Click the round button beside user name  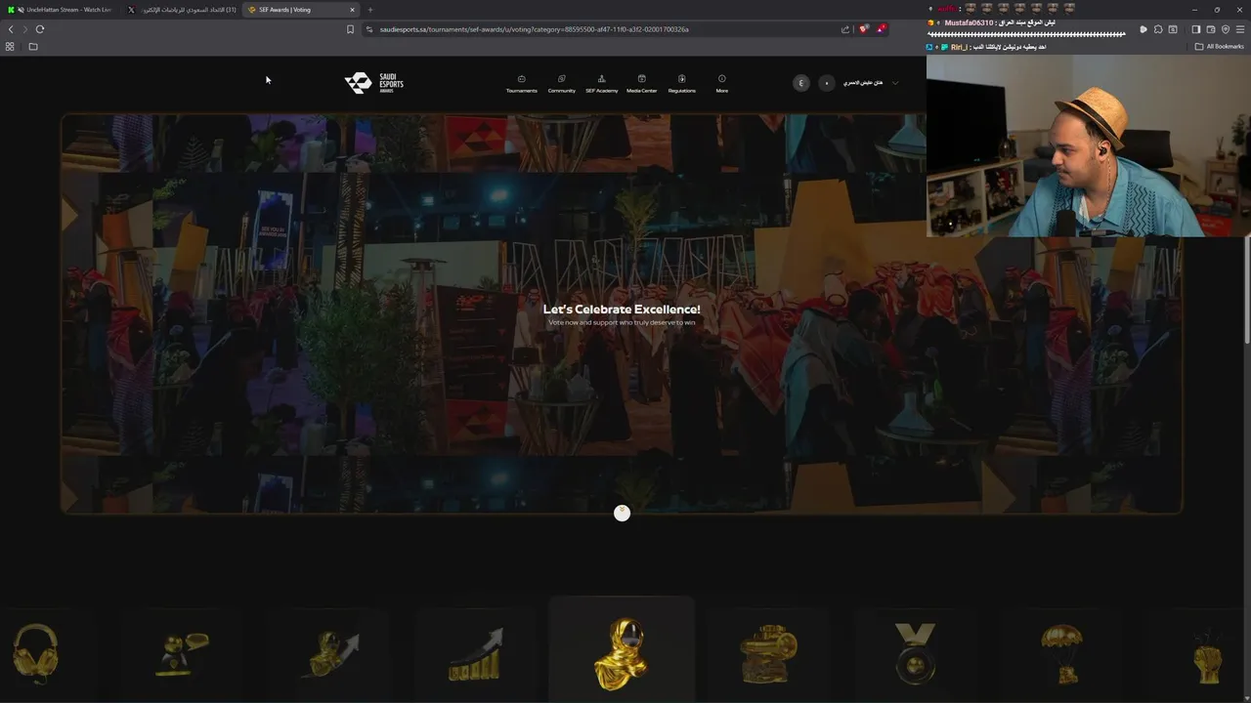coord(827,83)
